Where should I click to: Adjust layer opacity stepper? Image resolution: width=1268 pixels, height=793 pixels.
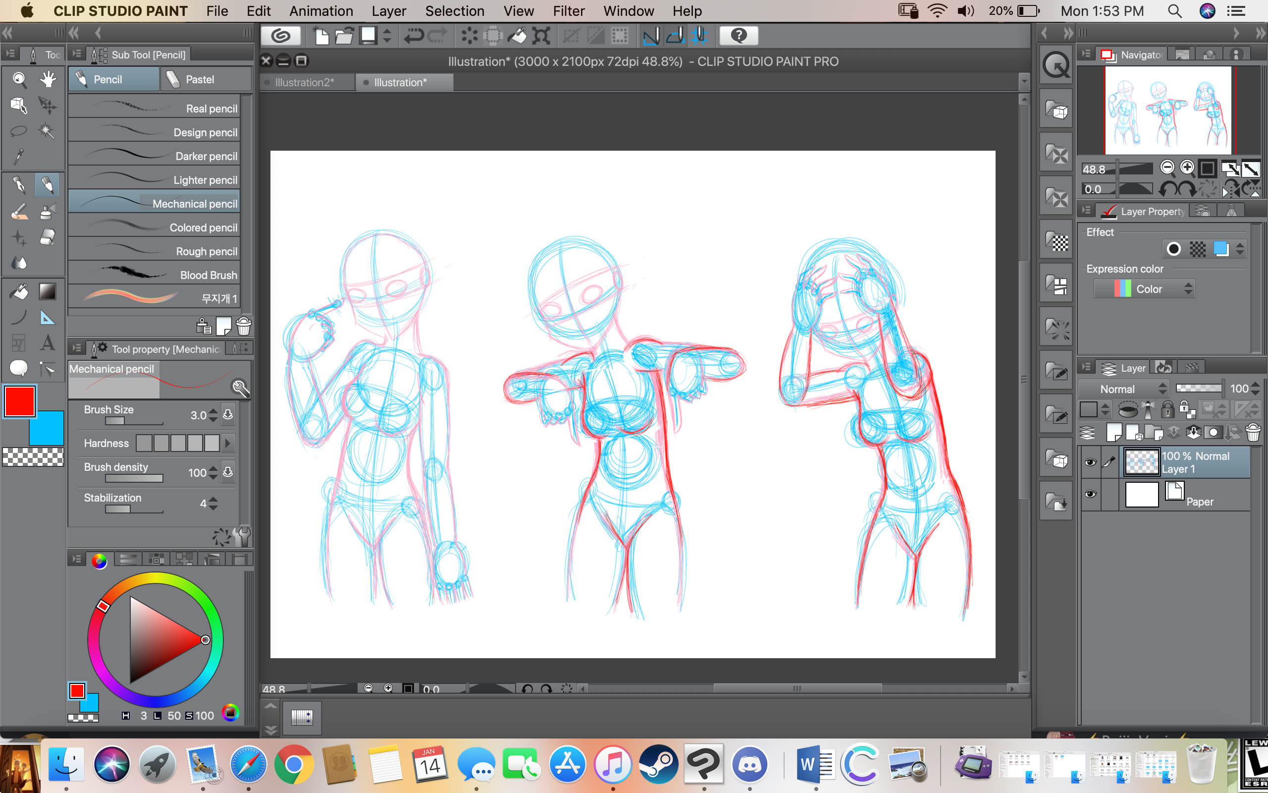pyautogui.click(x=1256, y=389)
